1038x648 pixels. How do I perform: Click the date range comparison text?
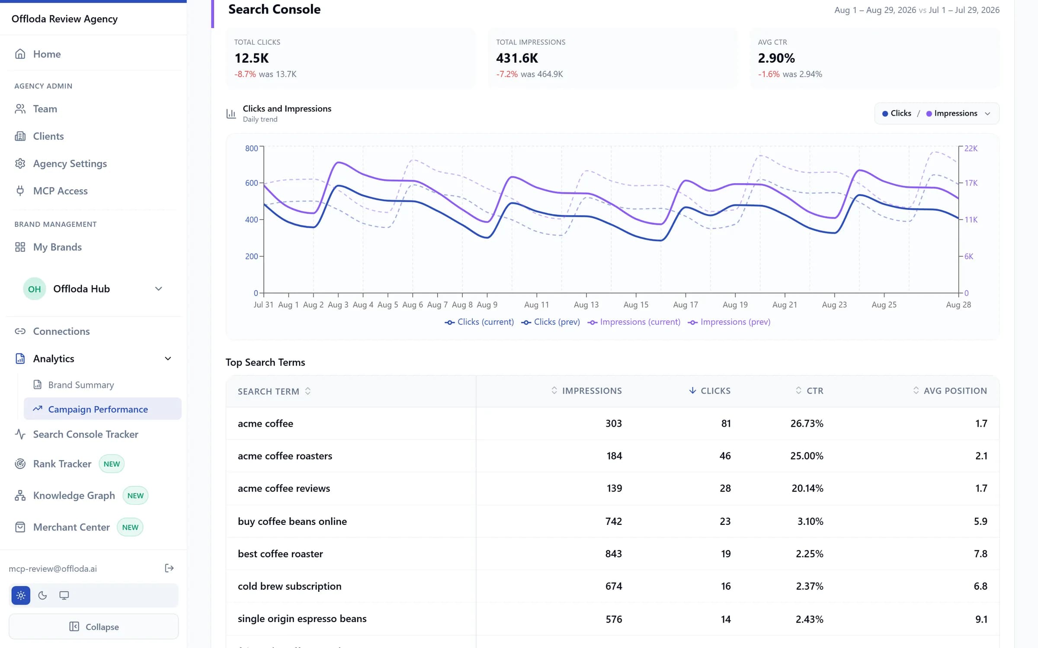coord(916,10)
